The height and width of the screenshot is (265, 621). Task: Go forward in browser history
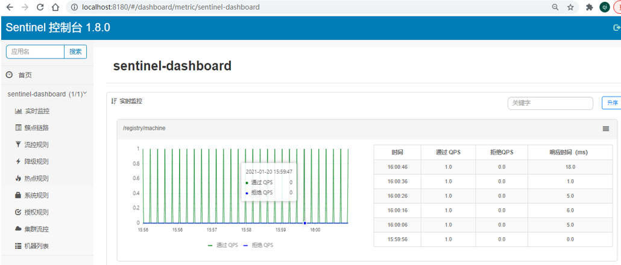[25, 7]
